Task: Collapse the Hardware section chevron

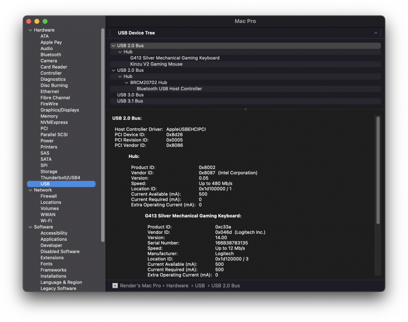Action: click(x=30, y=30)
